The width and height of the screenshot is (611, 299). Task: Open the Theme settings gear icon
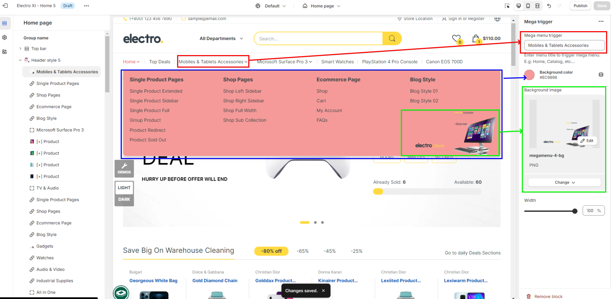(x=5, y=37)
